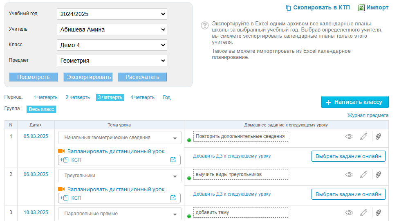
Task: Click the help question mark icon
Action: coord(205,26)
